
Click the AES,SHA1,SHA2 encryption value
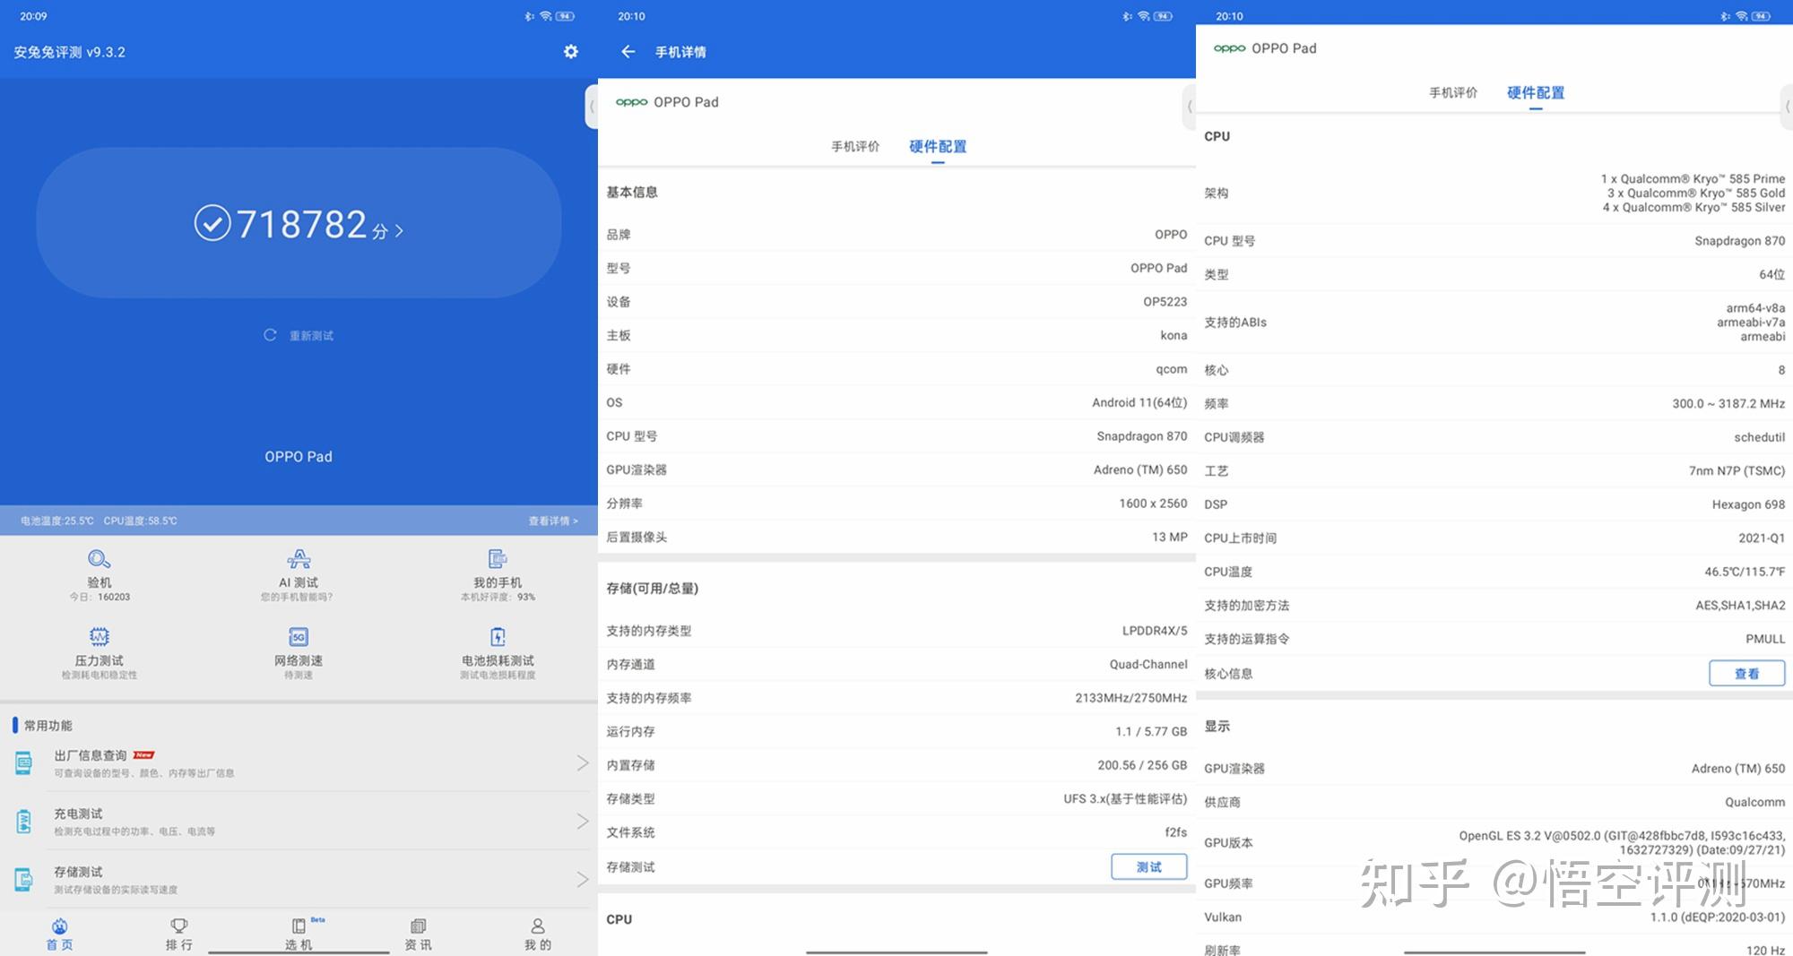click(x=1740, y=606)
